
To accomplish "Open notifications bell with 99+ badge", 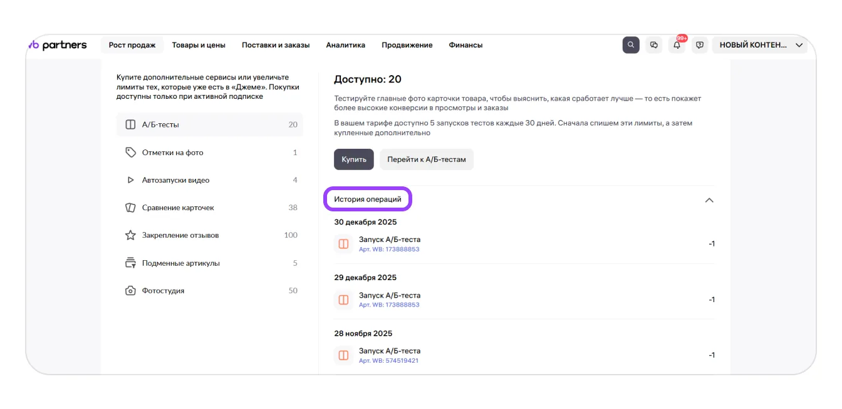I will pos(677,45).
